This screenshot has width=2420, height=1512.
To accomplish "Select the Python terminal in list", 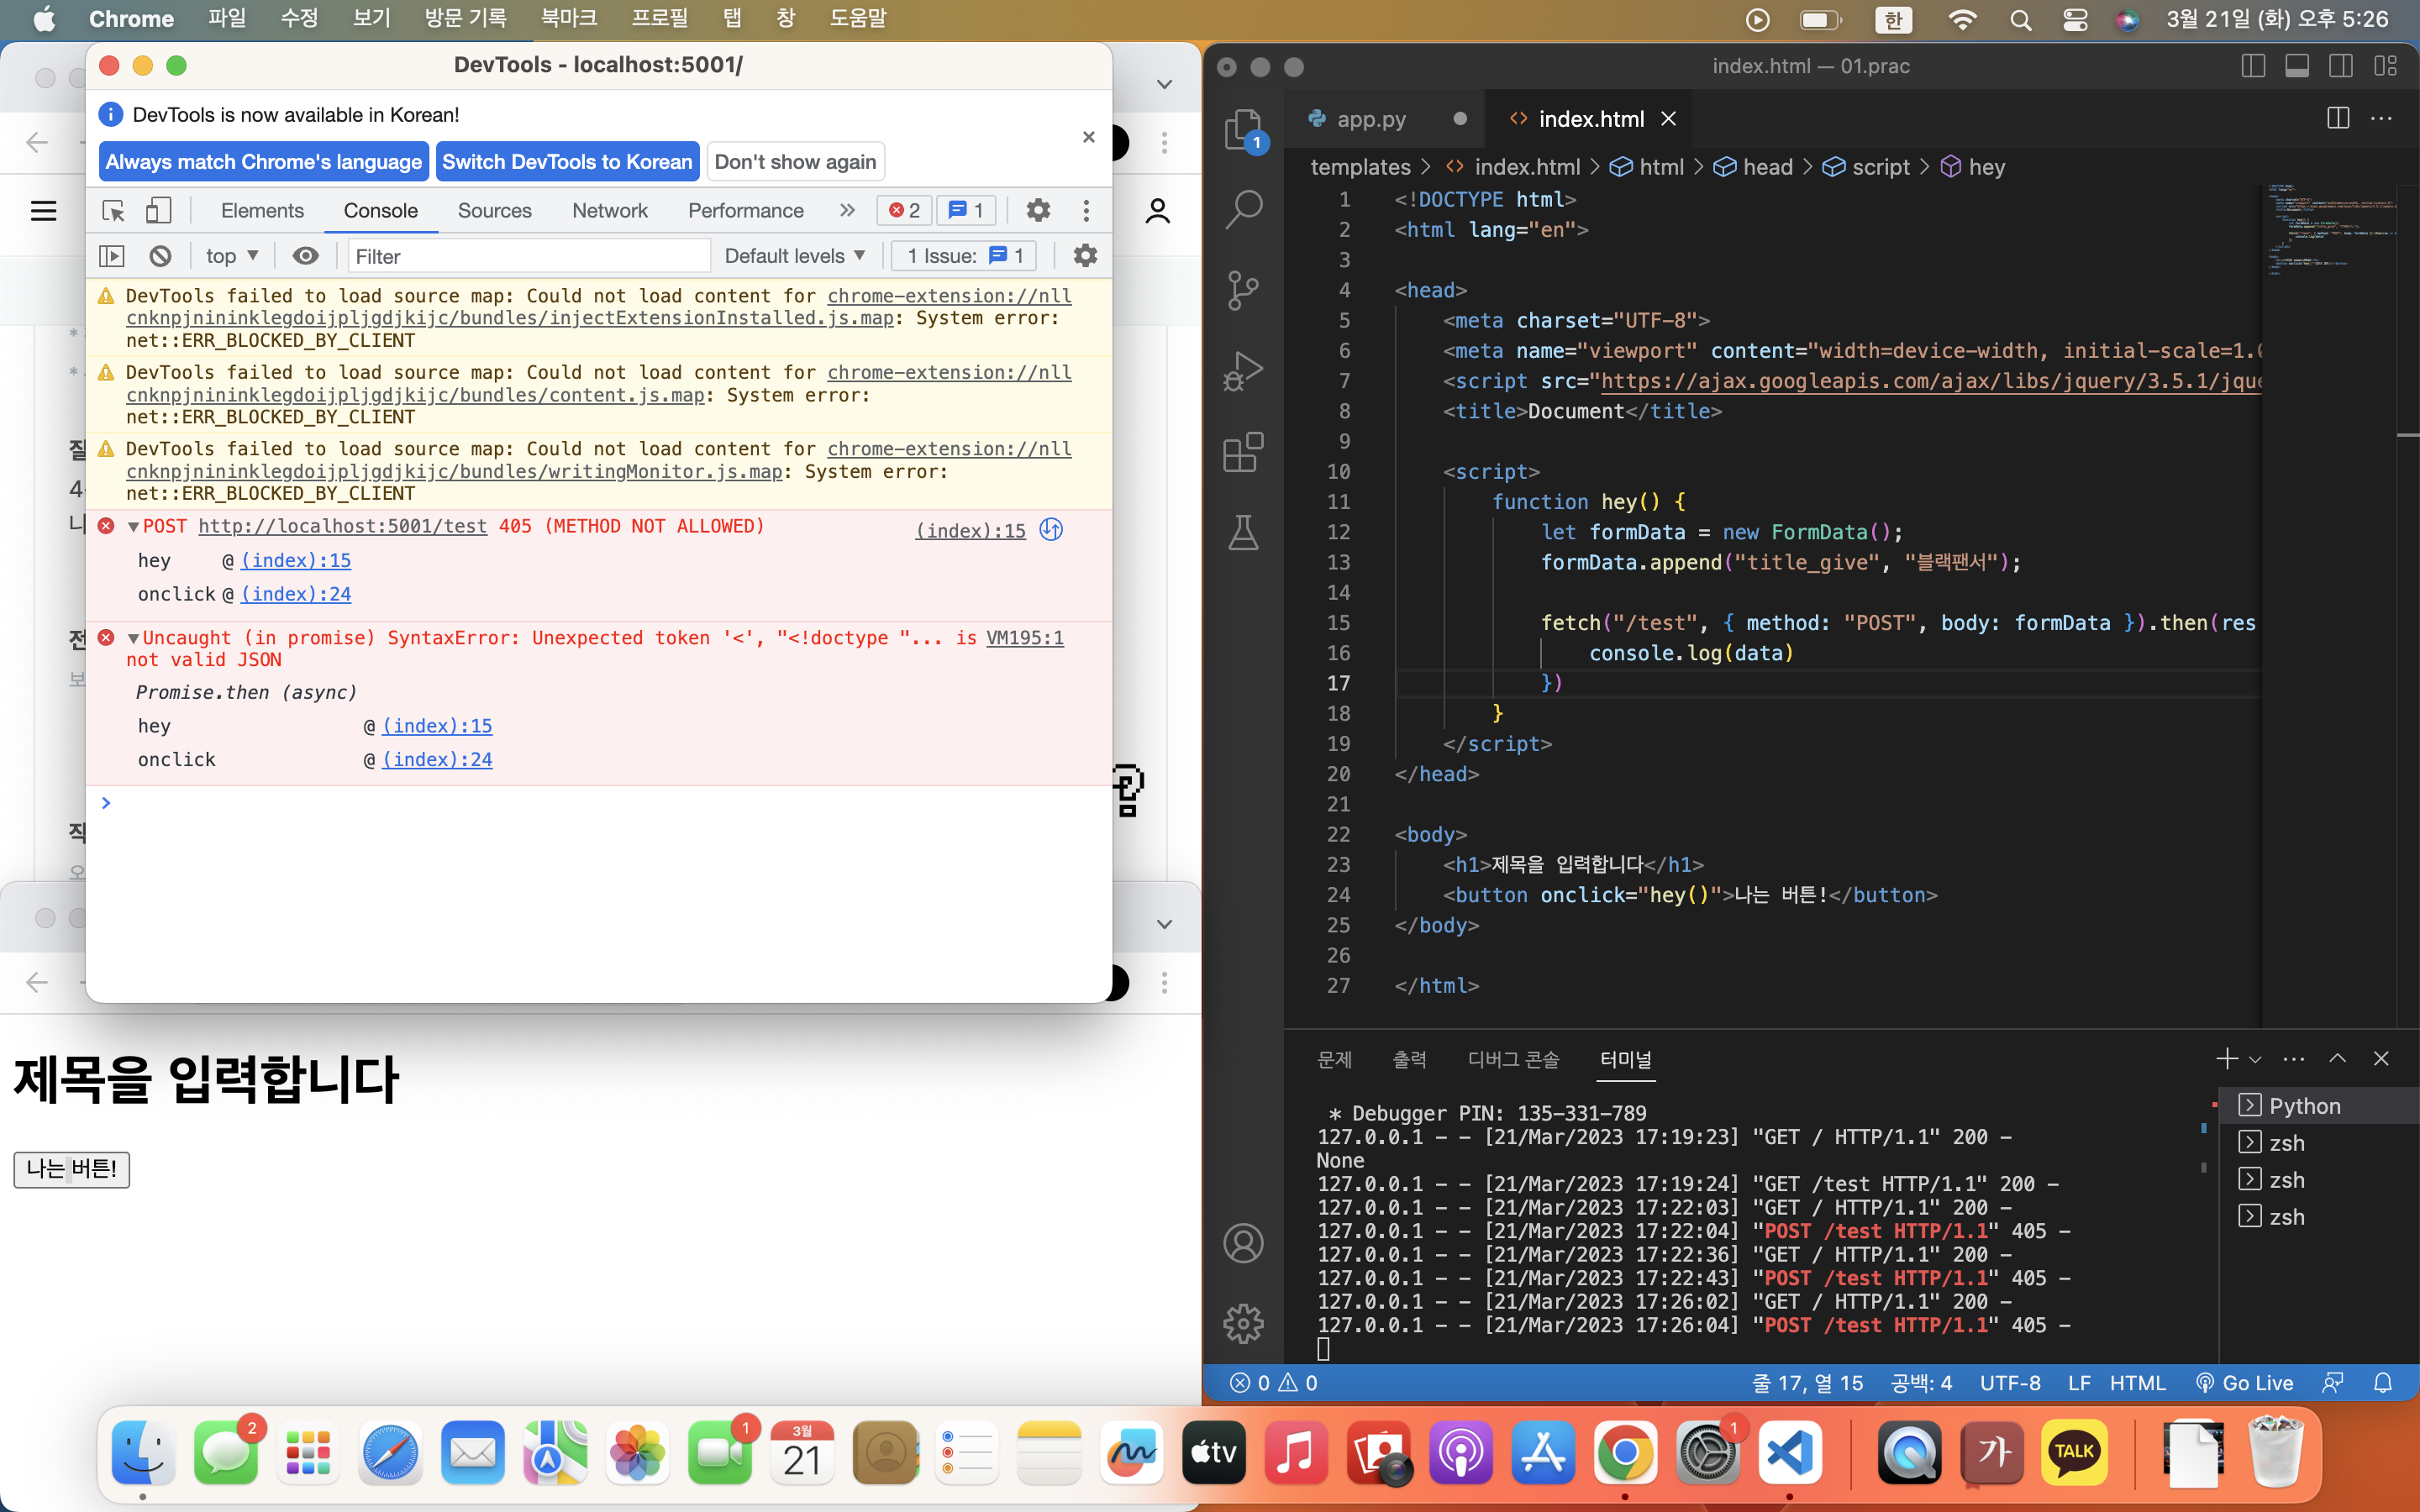I will click(x=2318, y=1105).
